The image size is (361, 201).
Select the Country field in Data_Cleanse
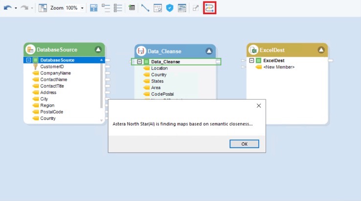tap(158, 75)
